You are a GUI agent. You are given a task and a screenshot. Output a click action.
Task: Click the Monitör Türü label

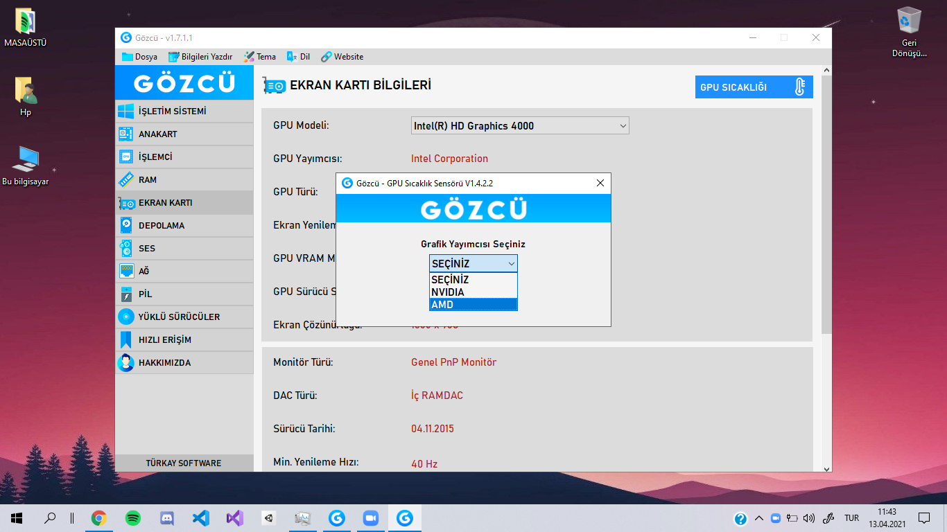tap(303, 362)
